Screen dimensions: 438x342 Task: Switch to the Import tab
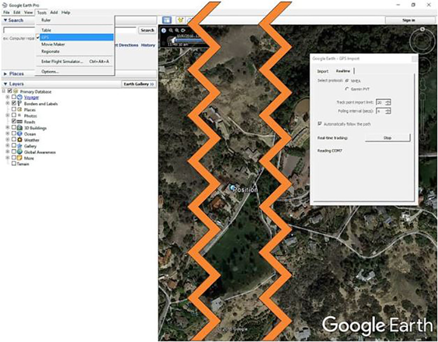323,71
